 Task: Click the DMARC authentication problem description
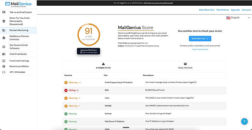(167, 106)
